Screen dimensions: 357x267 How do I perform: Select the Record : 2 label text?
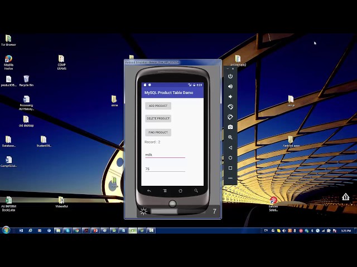click(x=152, y=142)
